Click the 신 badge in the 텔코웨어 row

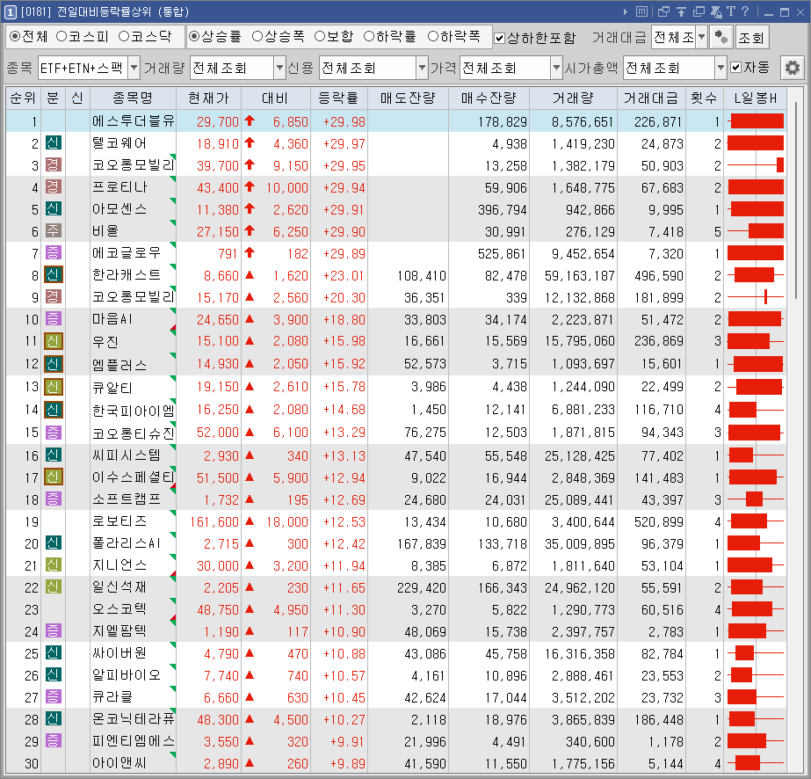tap(54, 142)
